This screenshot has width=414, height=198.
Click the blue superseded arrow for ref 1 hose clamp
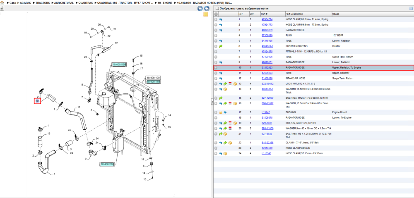click(221, 19)
